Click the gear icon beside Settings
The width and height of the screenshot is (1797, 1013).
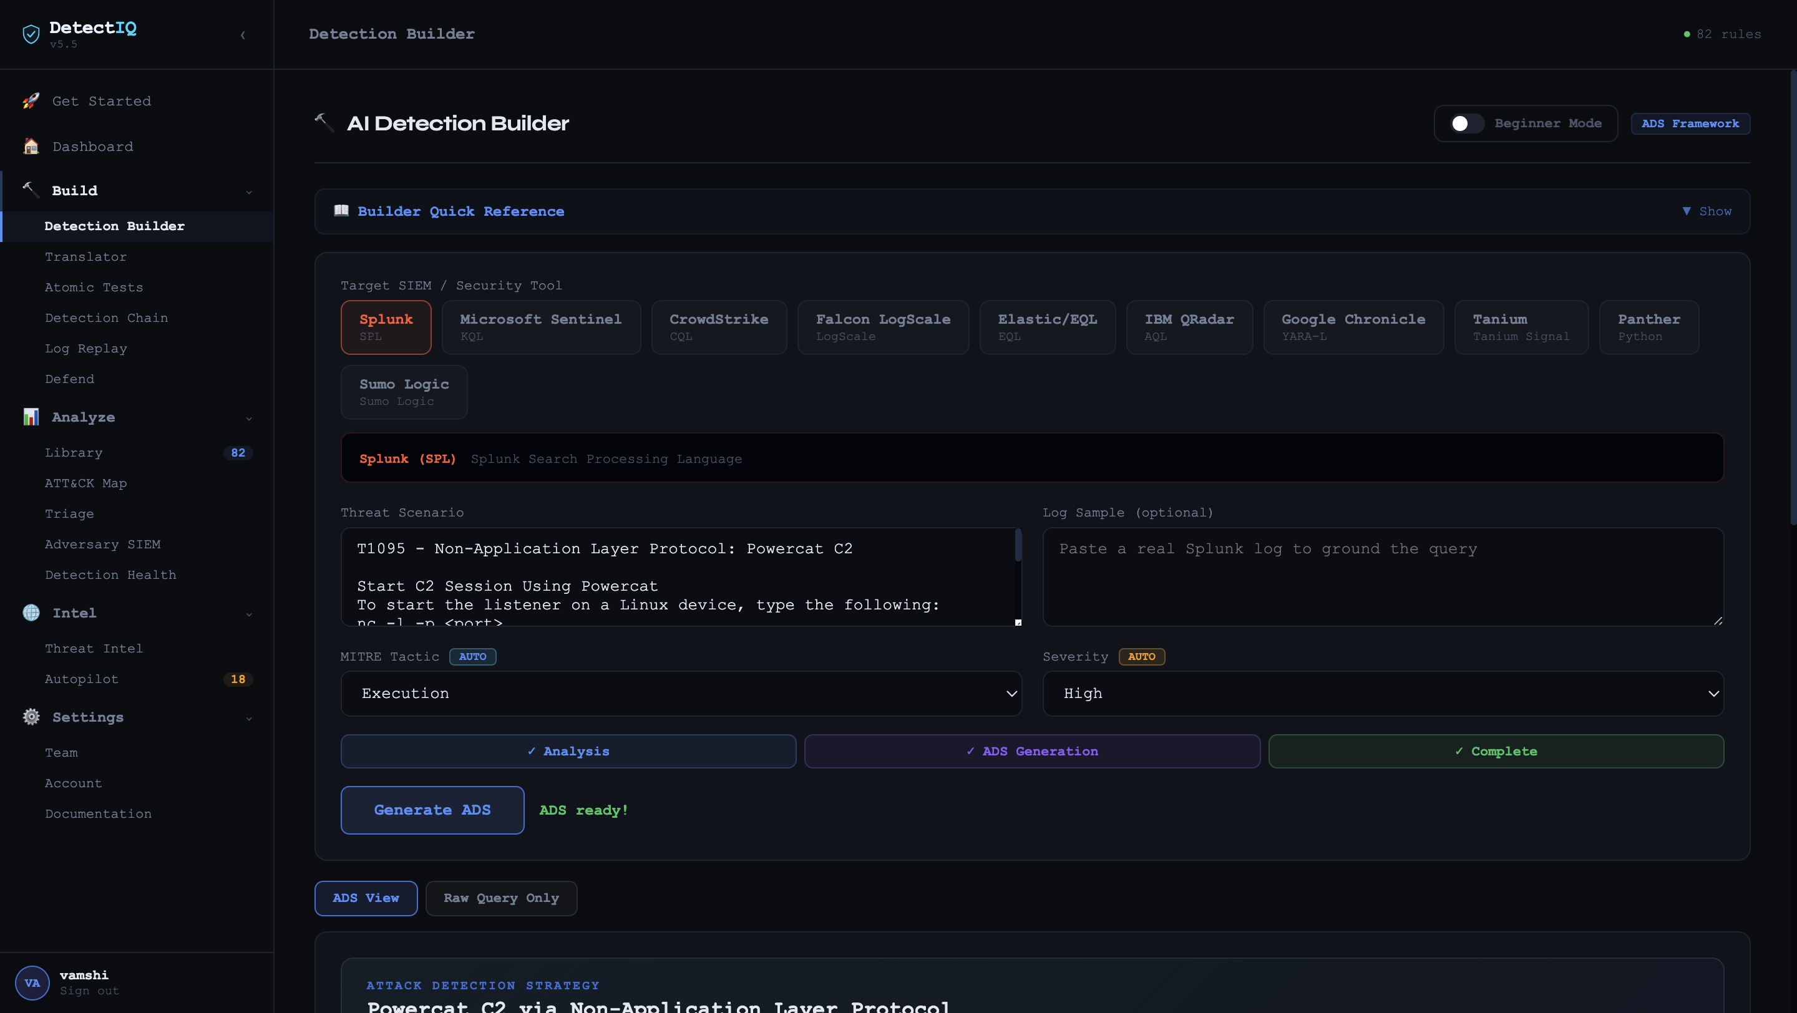pos(31,717)
